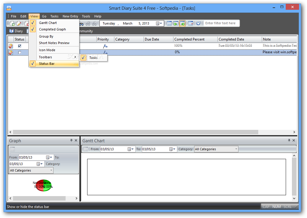The height and width of the screenshot is (218, 307).
Task: Open the Gantt To date dropdown
Action: [173, 149]
